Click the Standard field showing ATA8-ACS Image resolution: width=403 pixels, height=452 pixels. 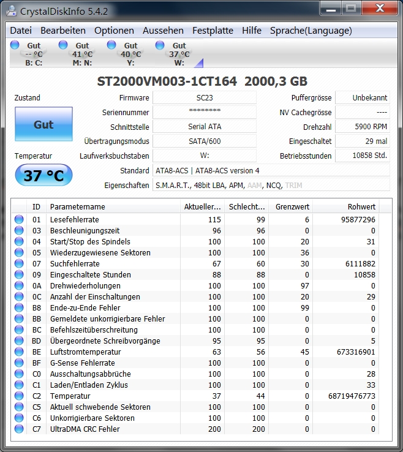271,171
